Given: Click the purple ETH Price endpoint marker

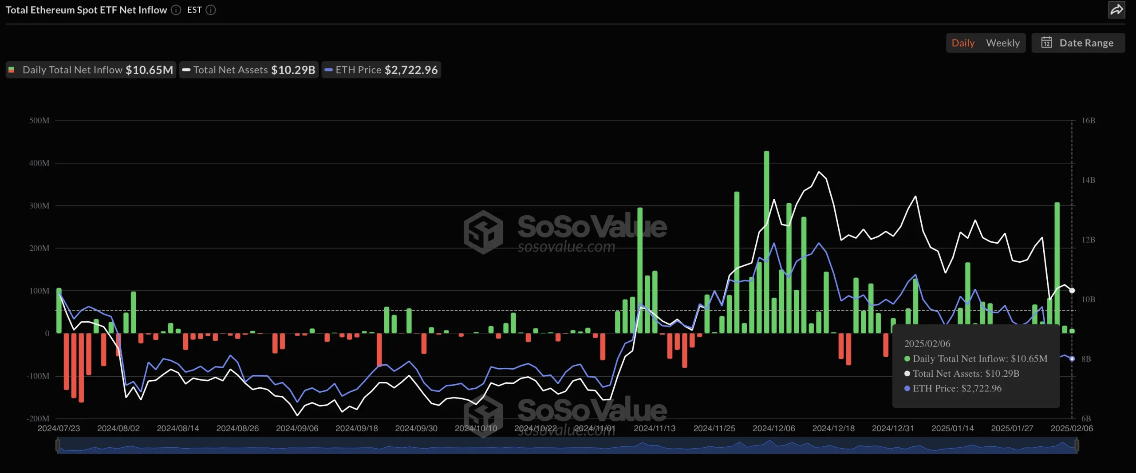Looking at the screenshot, I should 1072,359.
